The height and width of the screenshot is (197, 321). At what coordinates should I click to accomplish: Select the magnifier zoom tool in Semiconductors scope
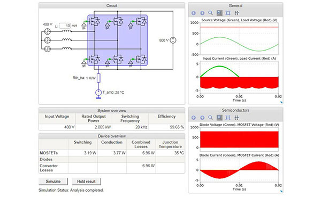click(210, 118)
